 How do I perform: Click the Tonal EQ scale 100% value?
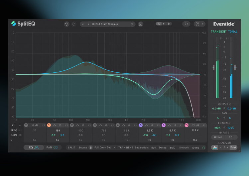[231, 128]
